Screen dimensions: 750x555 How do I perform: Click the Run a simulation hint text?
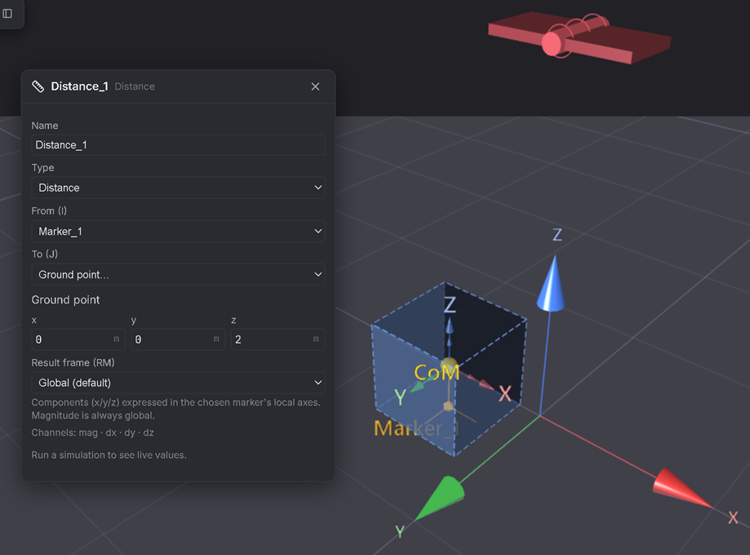[109, 455]
